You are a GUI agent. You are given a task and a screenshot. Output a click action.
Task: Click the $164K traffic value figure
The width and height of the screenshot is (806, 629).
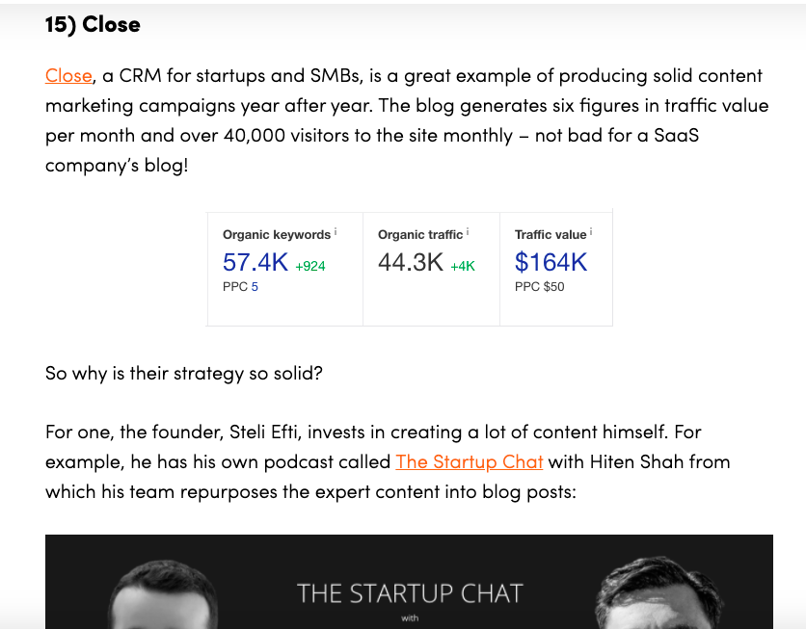tap(551, 262)
